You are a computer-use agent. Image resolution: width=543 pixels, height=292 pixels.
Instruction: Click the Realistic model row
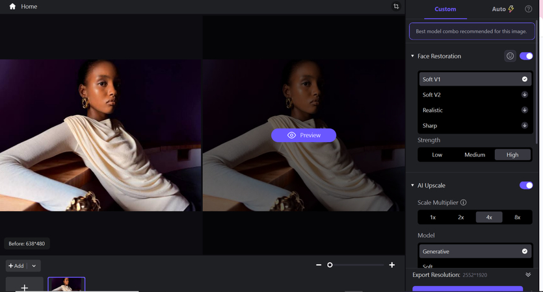coord(475,110)
